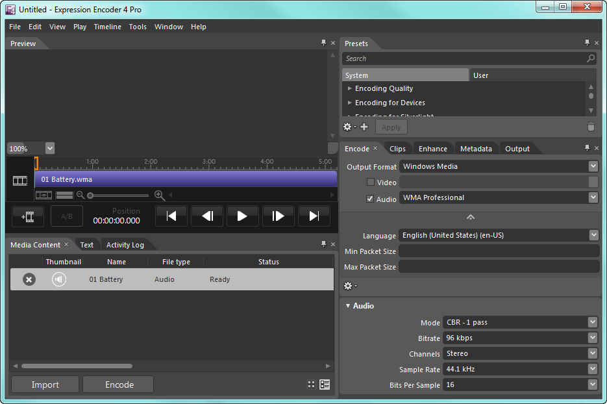Uncheck the Audio checkbox

[x=371, y=199]
